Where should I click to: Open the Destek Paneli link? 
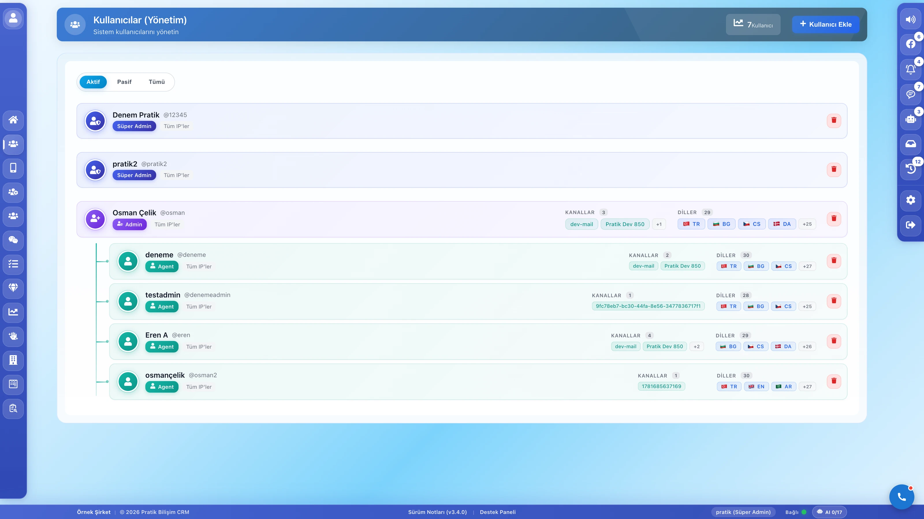click(x=498, y=512)
